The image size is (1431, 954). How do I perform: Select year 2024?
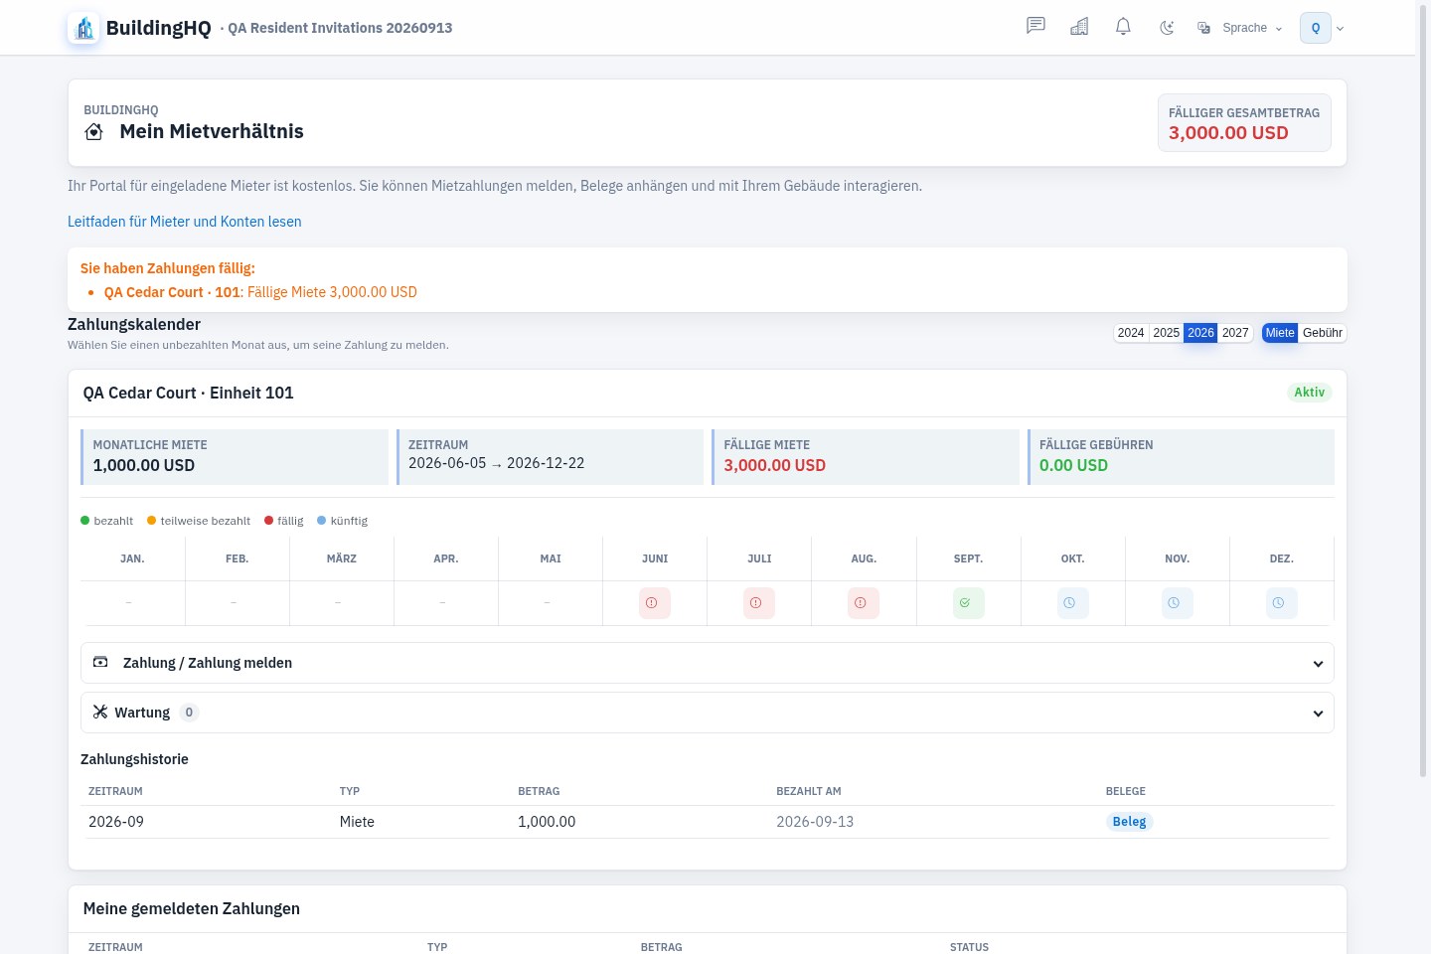point(1131,333)
